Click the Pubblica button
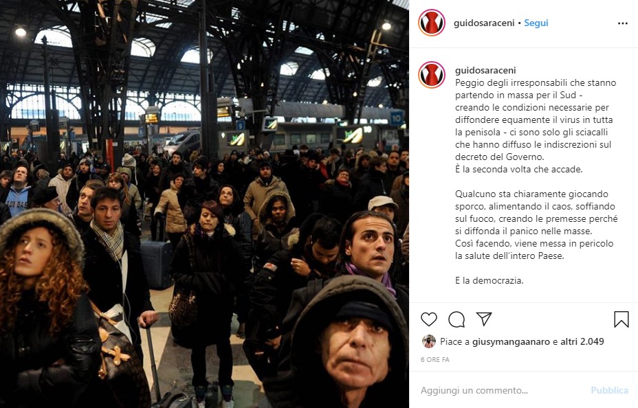 click(610, 391)
